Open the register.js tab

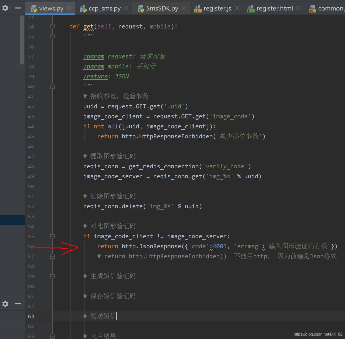pyautogui.click(x=217, y=8)
